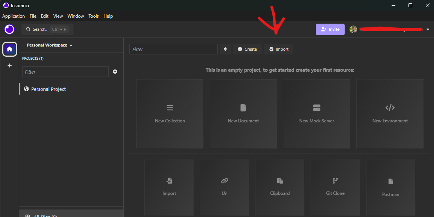Create a New Environment card

[x=390, y=114]
